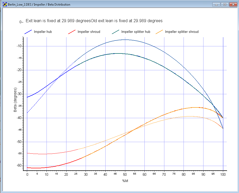Click the -60 tick label on the y-axis

tap(19, 166)
